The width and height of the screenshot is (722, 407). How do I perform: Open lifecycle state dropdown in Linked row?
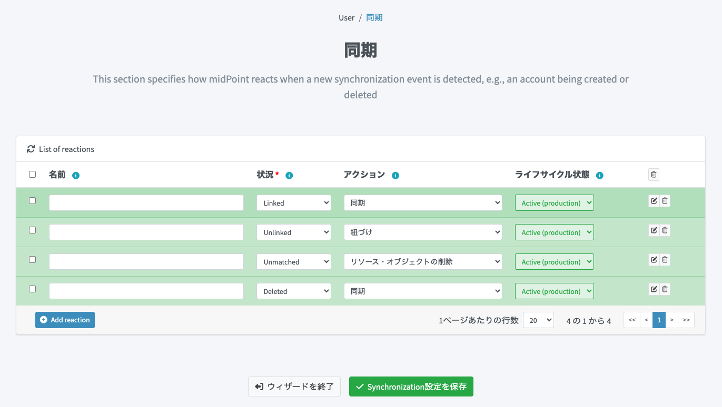pyautogui.click(x=555, y=203)
